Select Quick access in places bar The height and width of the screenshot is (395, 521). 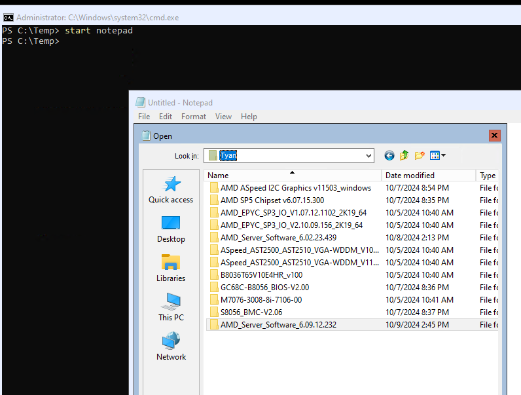point(171,189)
